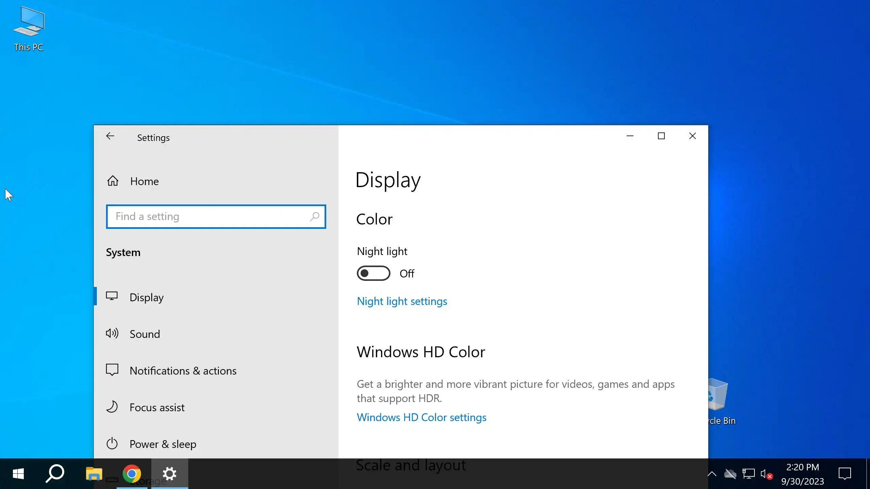This screenshot has width=870, height=489.
Task: Open the Windows Start menu
Action: click(x=18, y=474)
